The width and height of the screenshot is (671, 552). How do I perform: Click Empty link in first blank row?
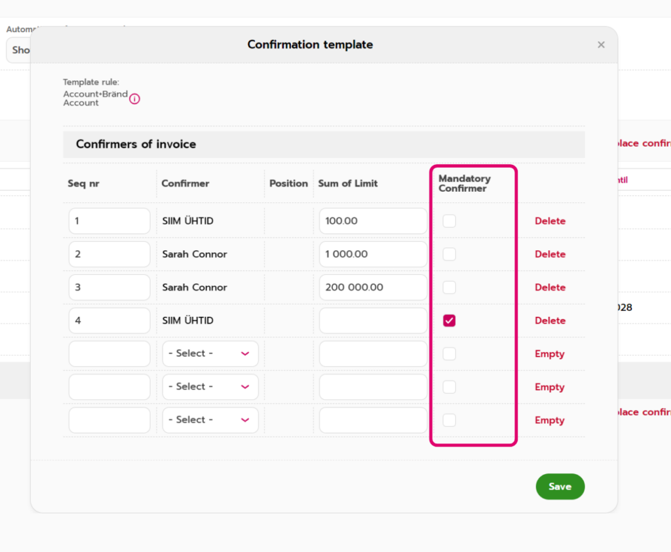[549, 354]
